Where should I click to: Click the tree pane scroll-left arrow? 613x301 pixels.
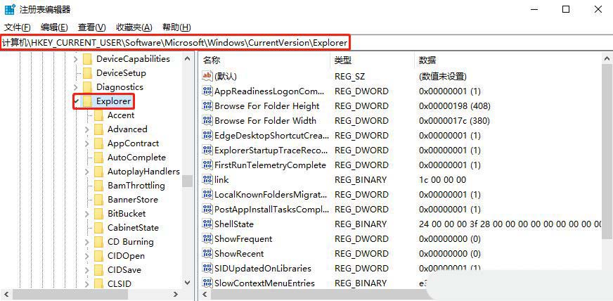6,295
